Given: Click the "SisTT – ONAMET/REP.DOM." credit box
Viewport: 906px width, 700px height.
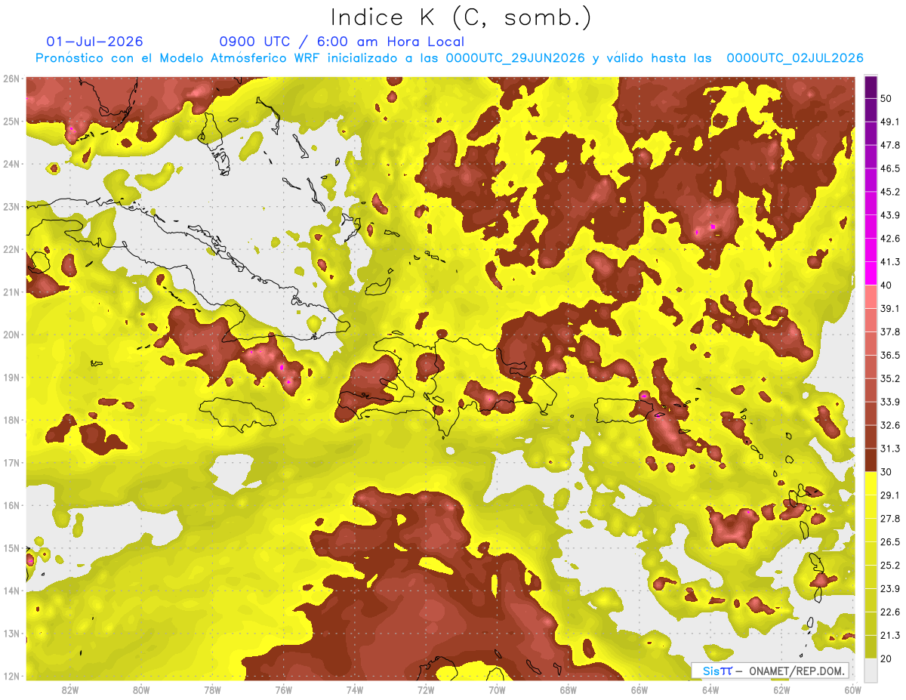Looking at the screenshot, I should pos(770,671).
